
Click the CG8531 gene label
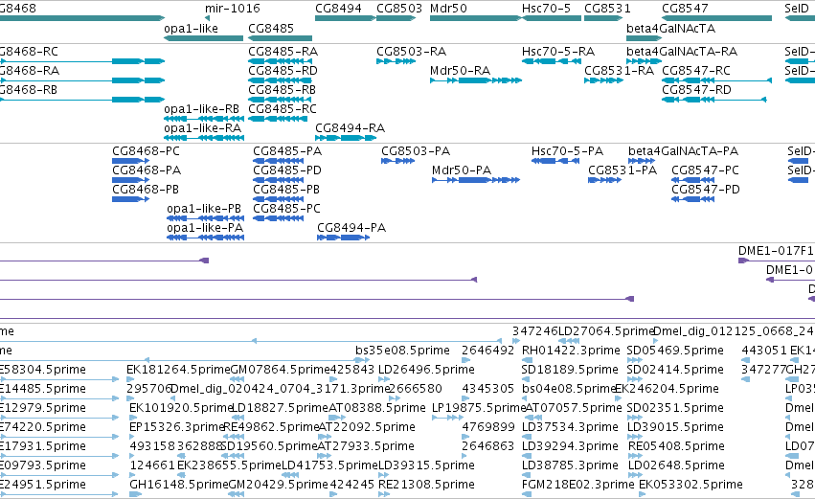tap(607, 9)
